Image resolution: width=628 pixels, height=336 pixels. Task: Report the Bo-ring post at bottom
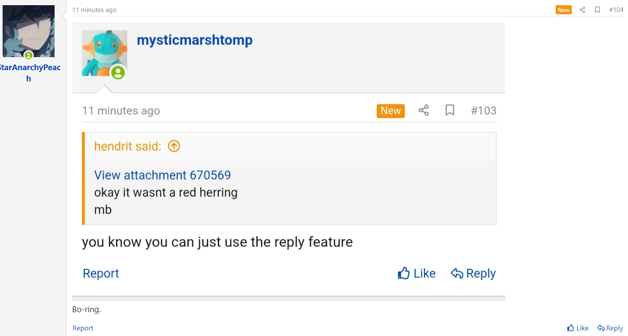tap(83, 328)
